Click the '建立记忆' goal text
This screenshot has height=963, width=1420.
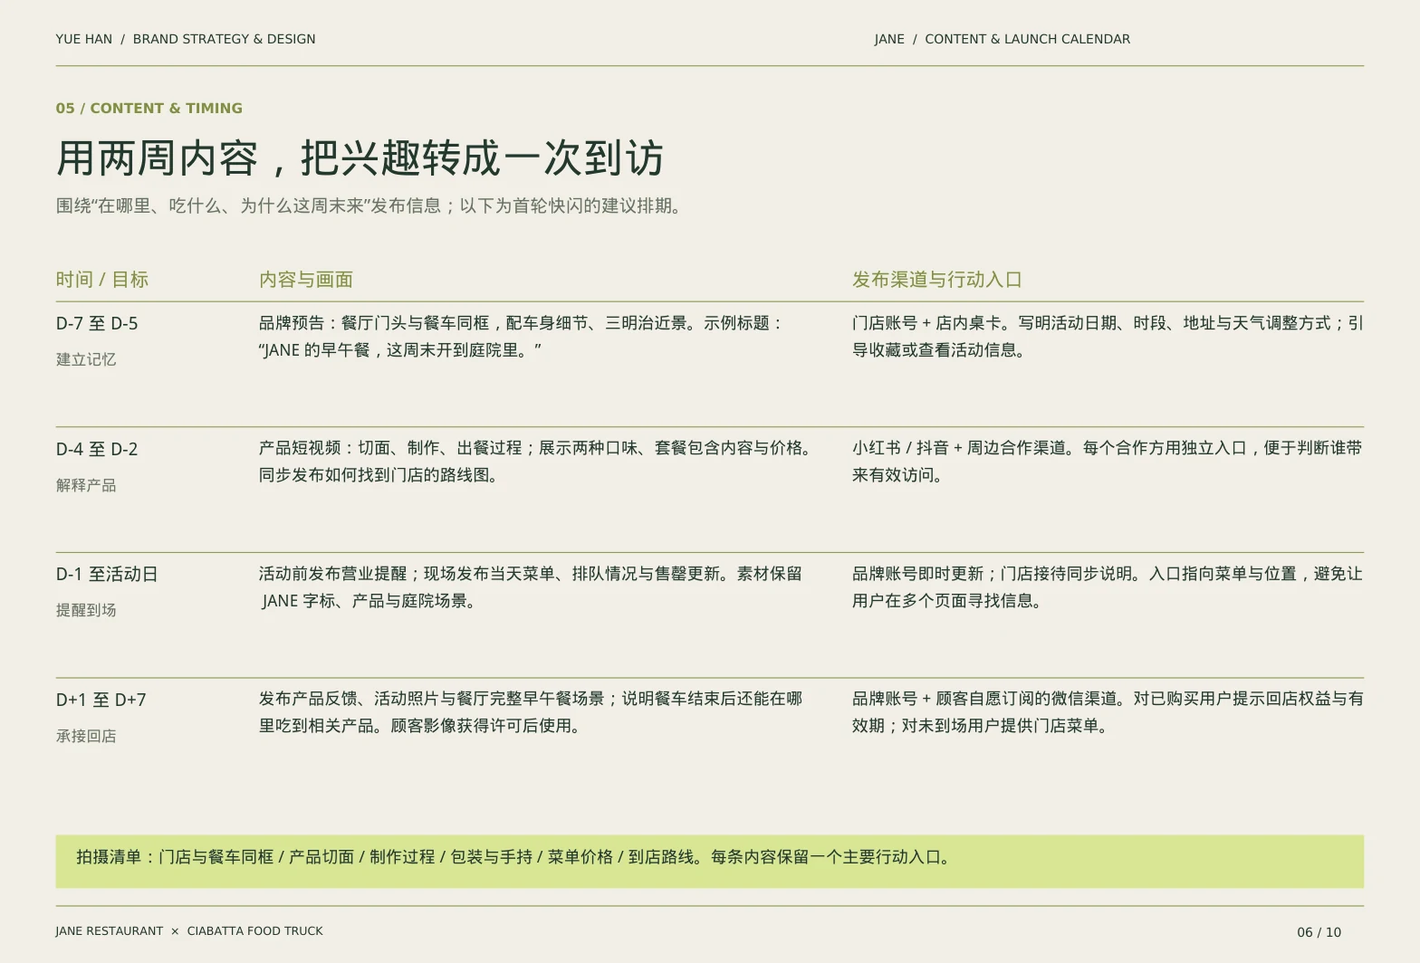click(86, 360)
